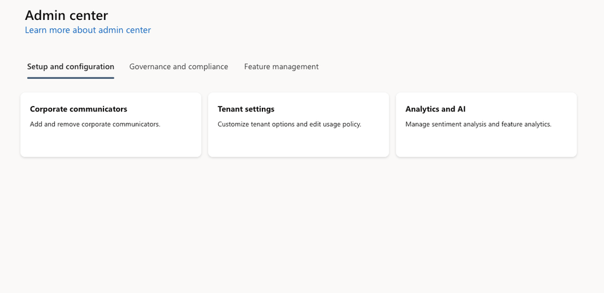Image resolution: width=604 pixels, height=293 pixels.
Task: Click empty space below Corporate communicators description
Action: pos(111,143)
